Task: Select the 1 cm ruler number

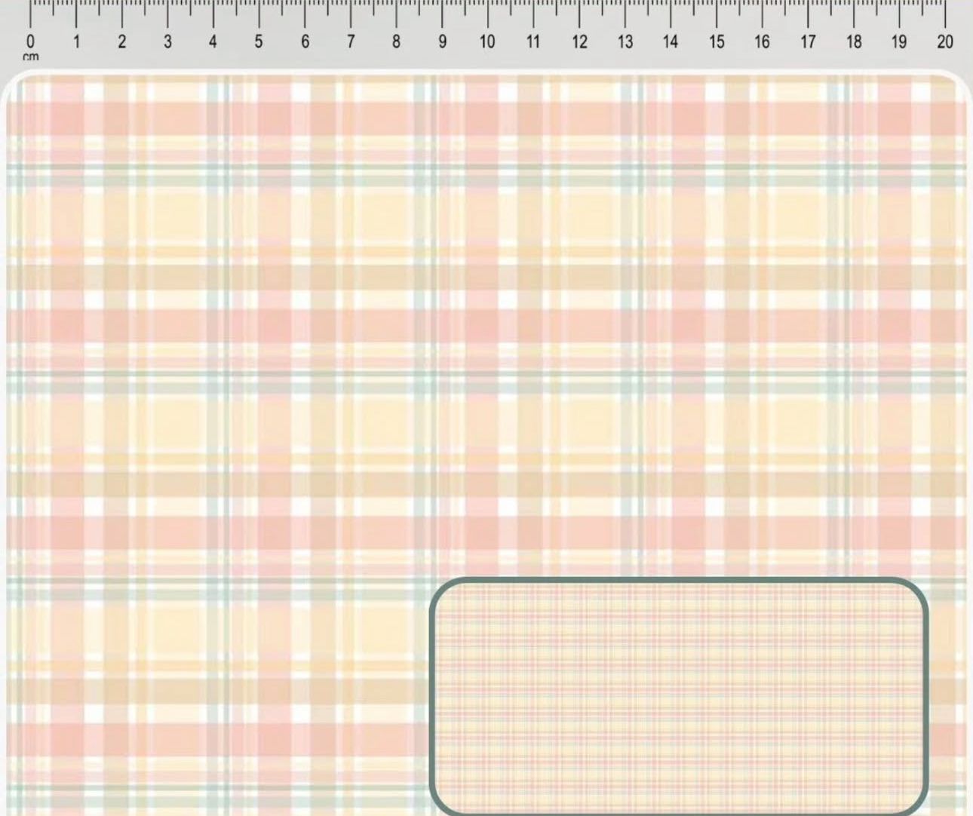Action: click(76, 41)
